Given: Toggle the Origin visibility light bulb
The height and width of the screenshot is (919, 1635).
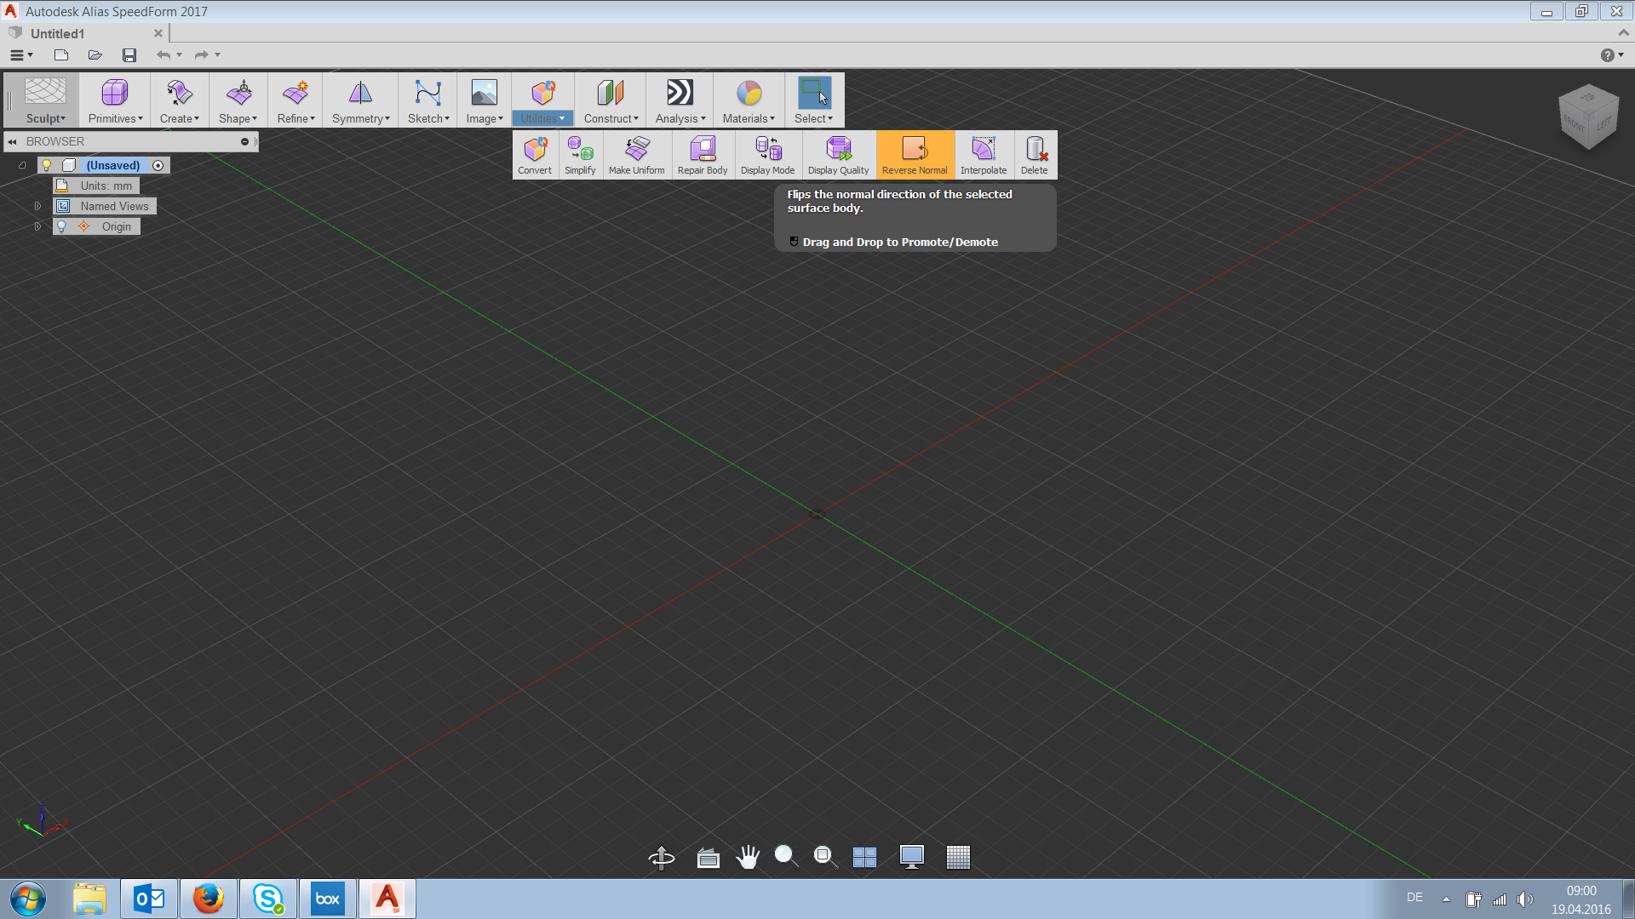Looking at the screenshot, I should pyautogui.click(x=61, y=225).
